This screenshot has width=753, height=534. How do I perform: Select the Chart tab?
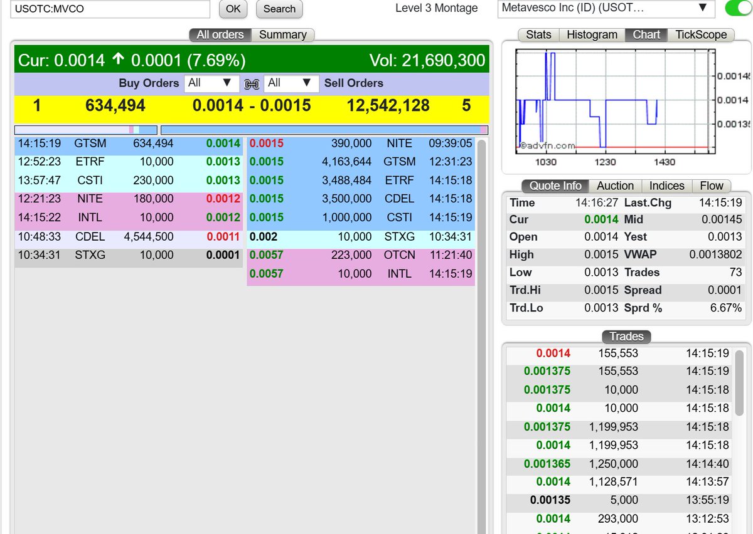click(x=646, y=35)
